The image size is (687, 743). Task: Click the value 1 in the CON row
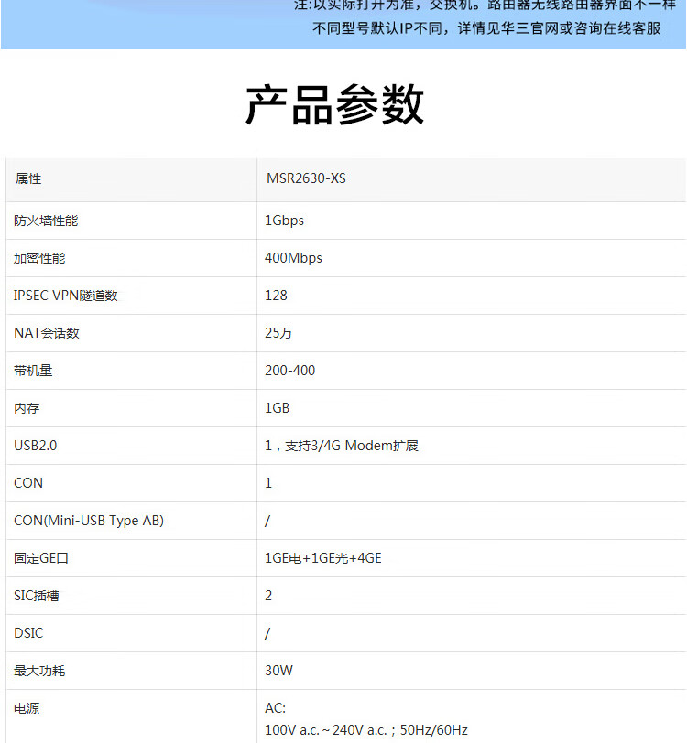268,483
